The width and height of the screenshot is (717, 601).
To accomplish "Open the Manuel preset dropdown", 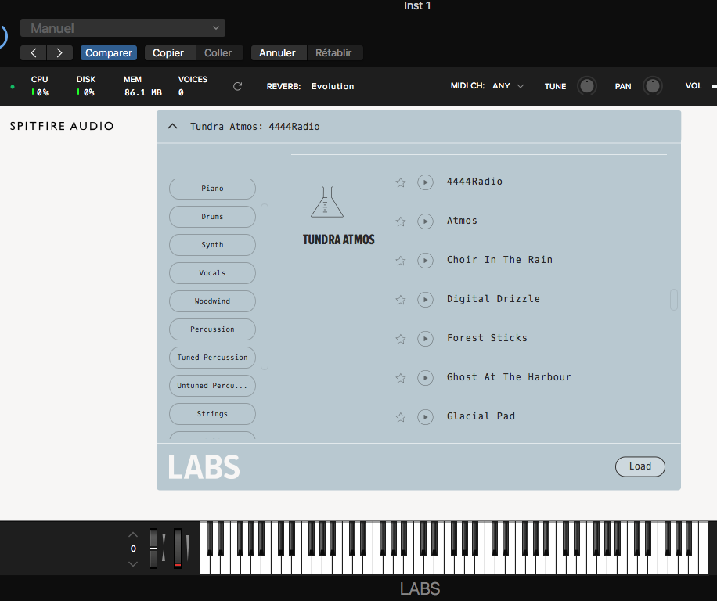I will click(122, 27).
